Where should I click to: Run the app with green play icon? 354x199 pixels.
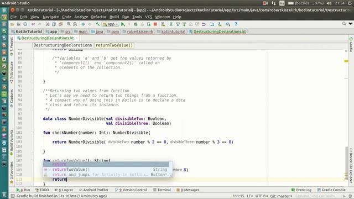pos(123,24)
